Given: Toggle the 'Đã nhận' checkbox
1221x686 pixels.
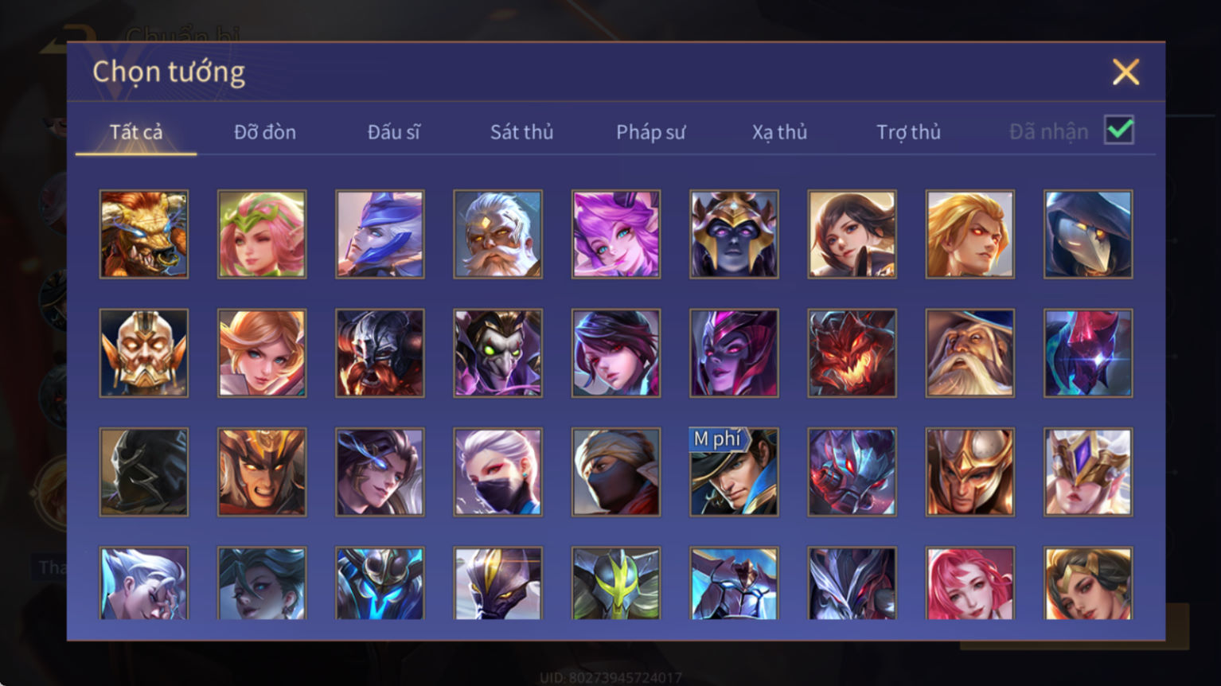Looking at the screenshot, I should tap(1119, 130).
